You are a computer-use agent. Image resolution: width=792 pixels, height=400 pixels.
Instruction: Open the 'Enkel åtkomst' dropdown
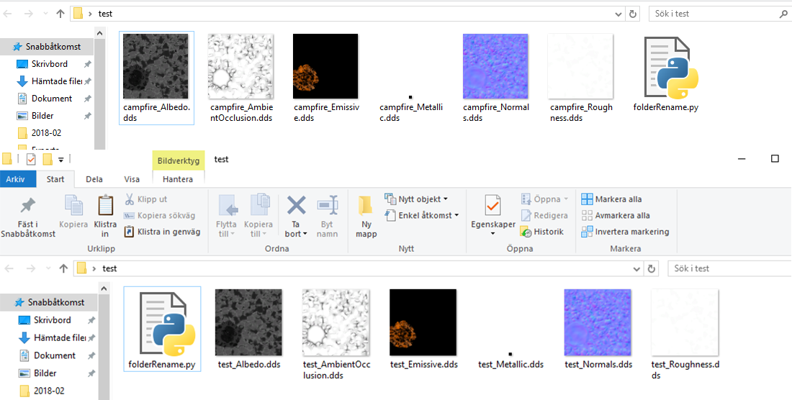[x=422, y=215]
